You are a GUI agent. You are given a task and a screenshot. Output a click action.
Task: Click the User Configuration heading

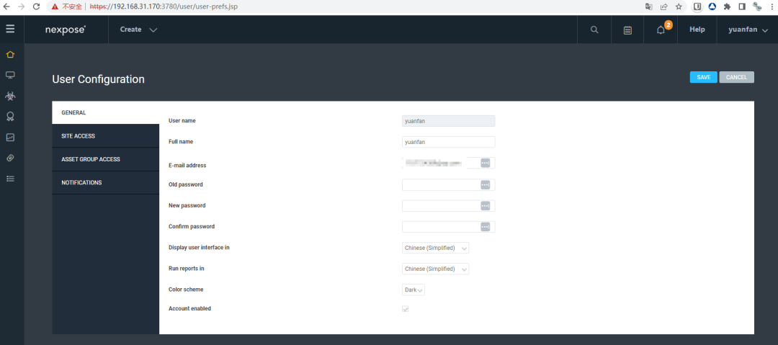(x=98, y=79)
